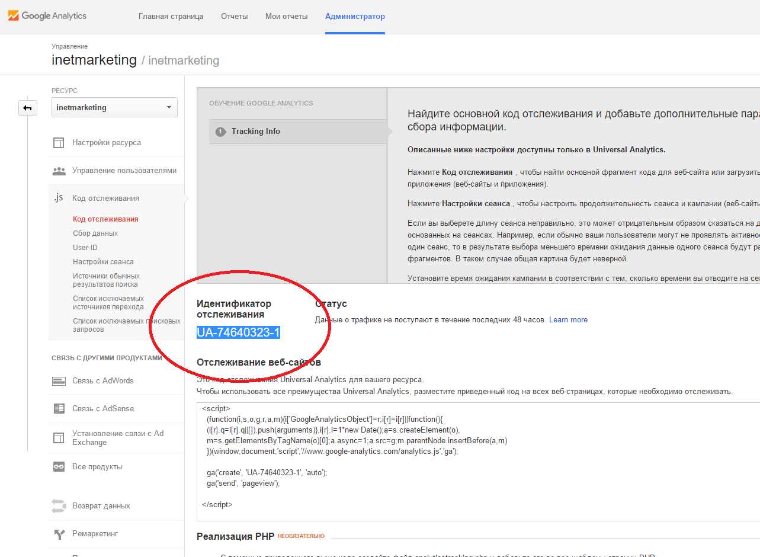Viewport: 760px width, 557px height.
Task: Open Связь с AdSense
Action: (103, 409)
